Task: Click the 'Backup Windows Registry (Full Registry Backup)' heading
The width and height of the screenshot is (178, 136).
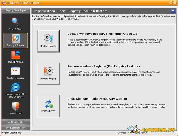Action: click(103, 34)
